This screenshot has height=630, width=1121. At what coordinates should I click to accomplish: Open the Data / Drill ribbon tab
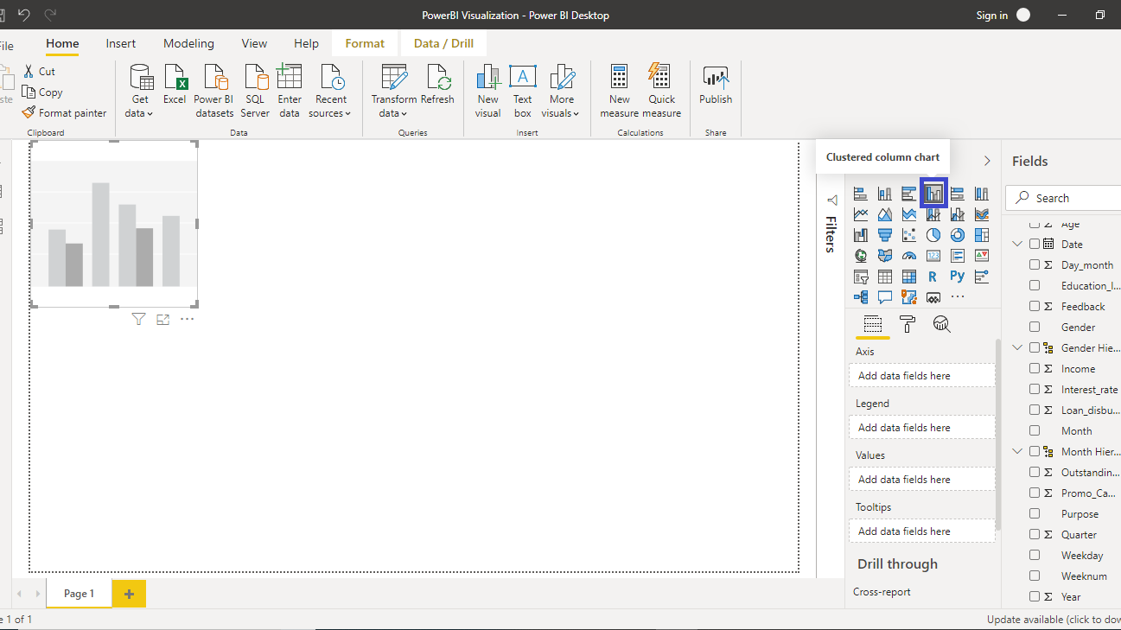tap(443, 43)
